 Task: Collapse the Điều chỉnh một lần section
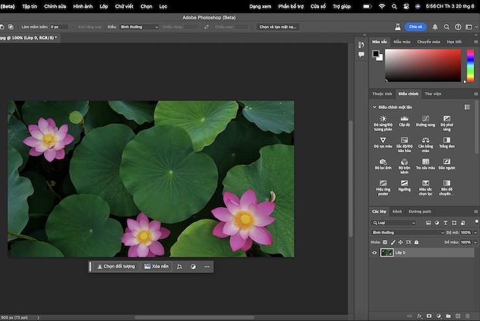pyautogui.click(x=374, y=107)
